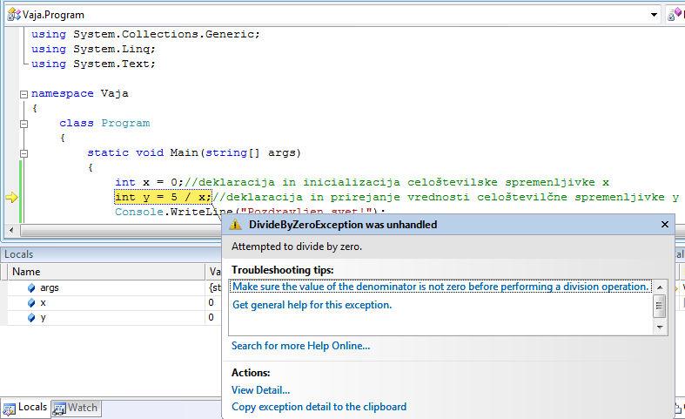Click the warning icon in exception dialog

click(x=235, y=225)
